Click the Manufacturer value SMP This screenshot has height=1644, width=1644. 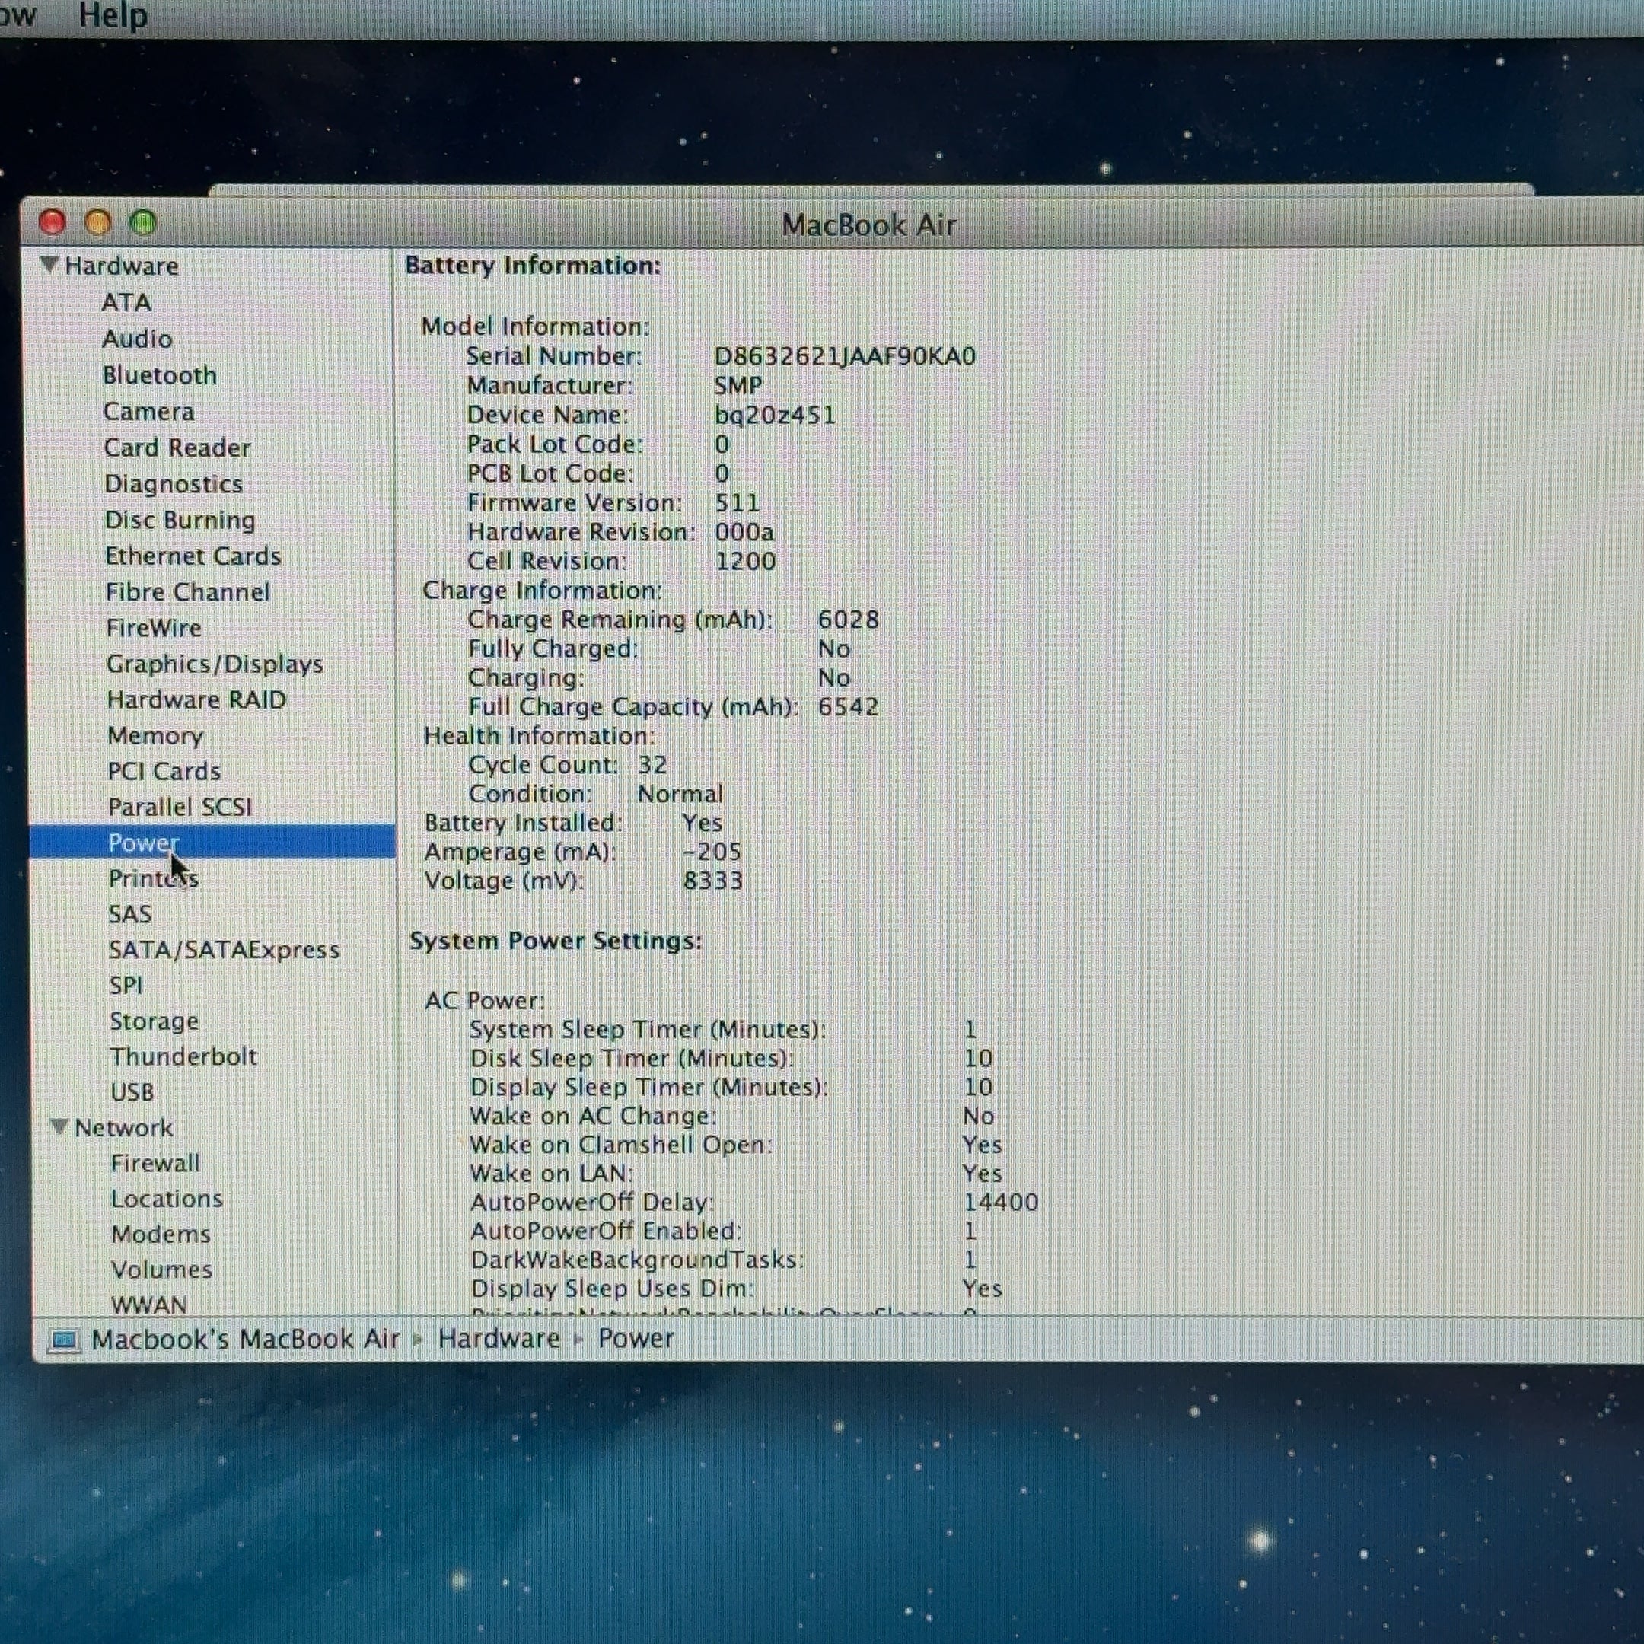click(x=738, y=387)
